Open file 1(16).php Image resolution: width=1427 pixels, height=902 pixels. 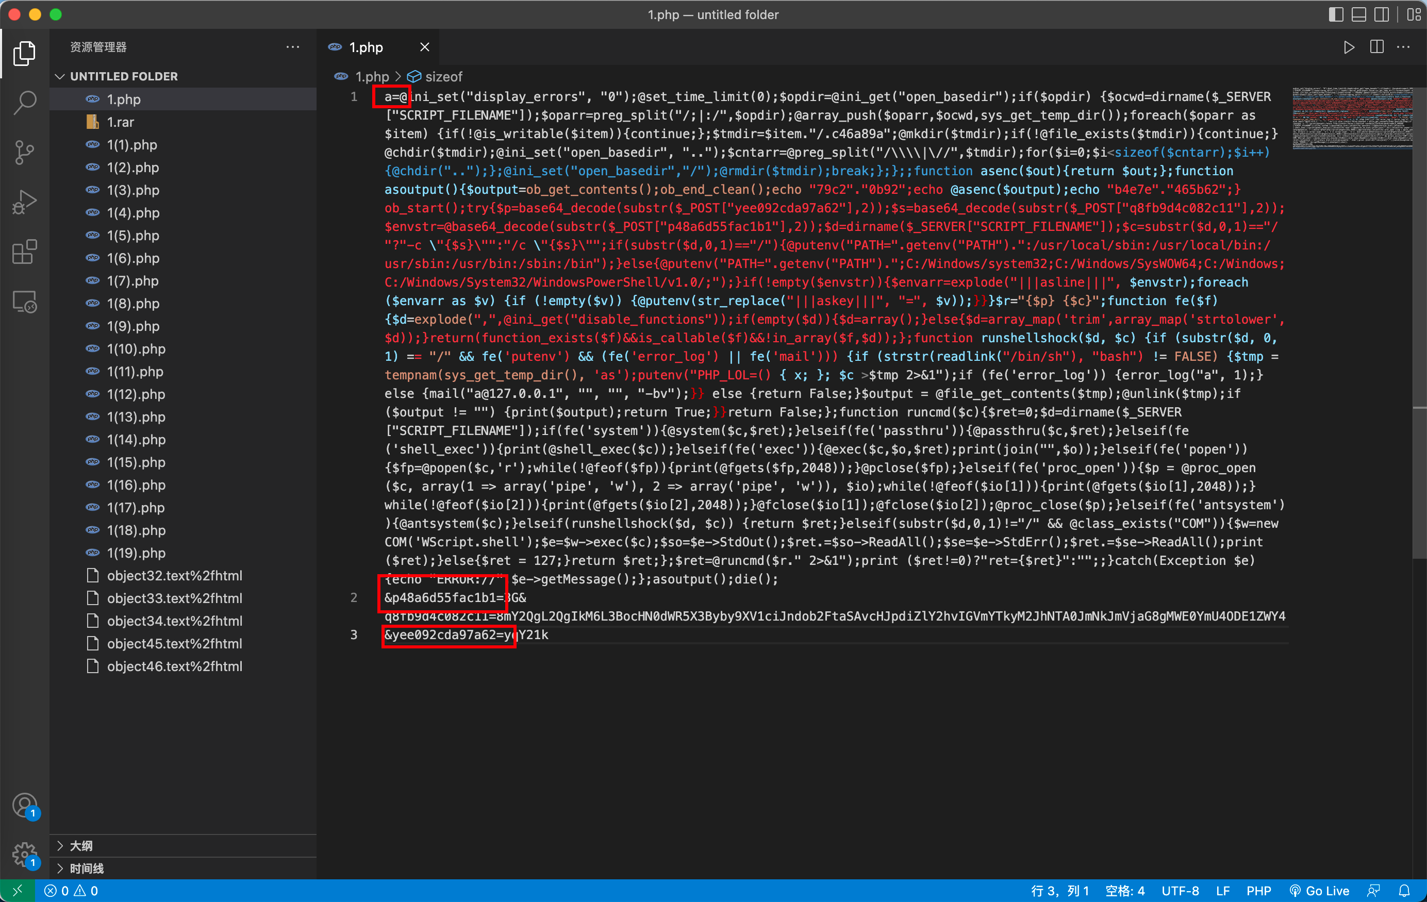[x=182, y=485]
